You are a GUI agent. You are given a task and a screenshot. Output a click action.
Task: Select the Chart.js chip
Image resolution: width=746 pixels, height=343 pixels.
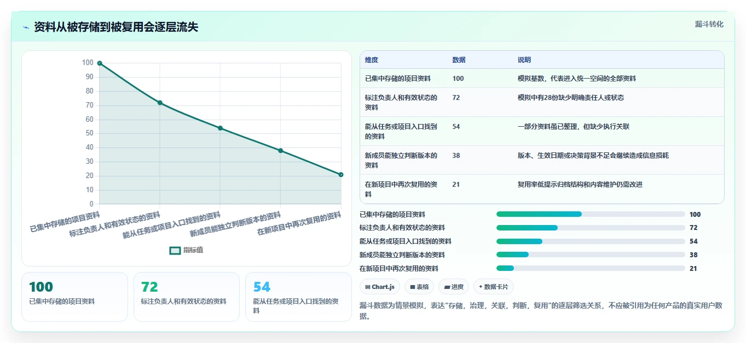pyautogui.click(x=380, y=287)
